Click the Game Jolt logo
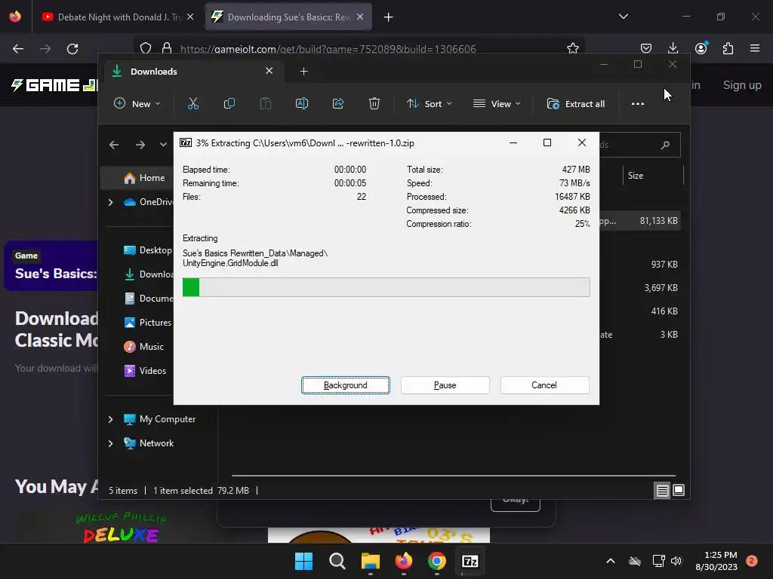Image resolution: width=773 pixels, height=579 pixels. tap(54, 85)
